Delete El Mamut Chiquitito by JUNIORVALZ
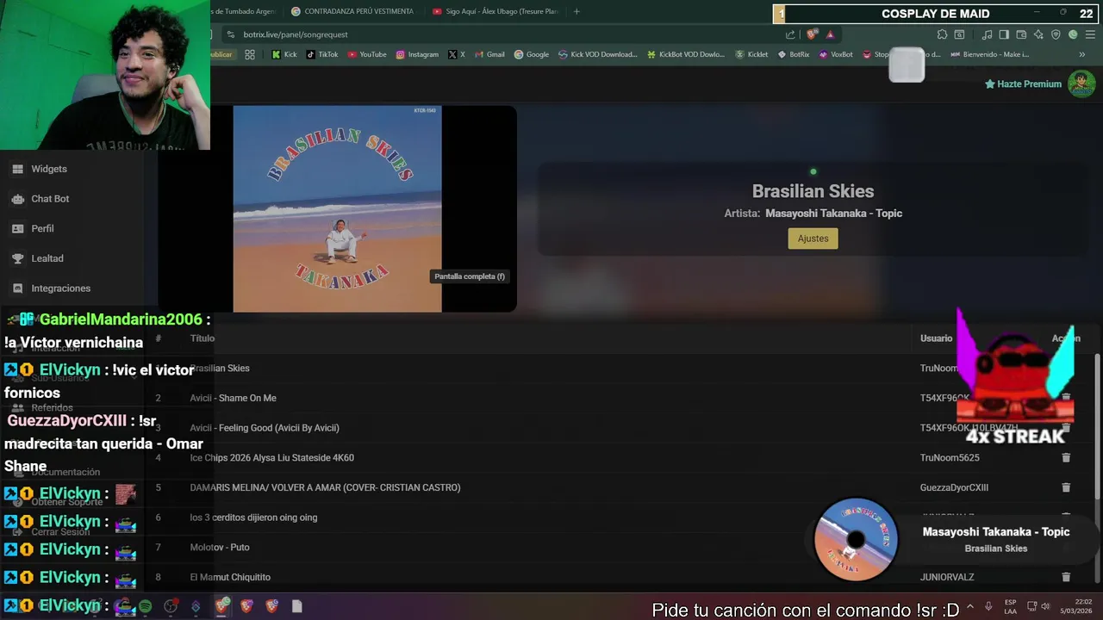This screenshot has width=1103, height=620. 1066,577
